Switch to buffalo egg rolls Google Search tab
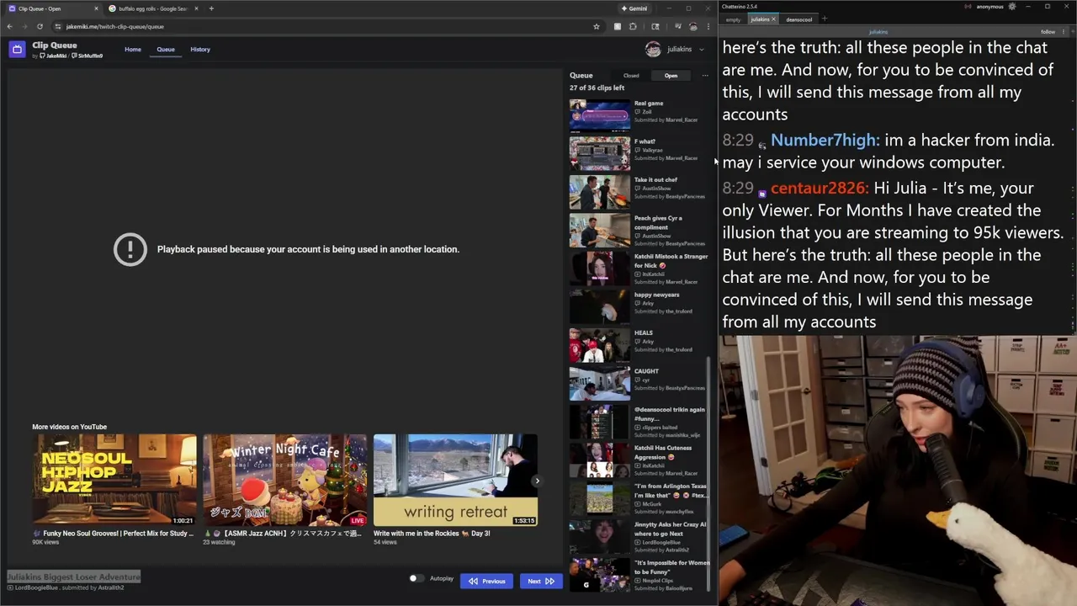This screenshot has width=1077, height=606. [152, 8]
